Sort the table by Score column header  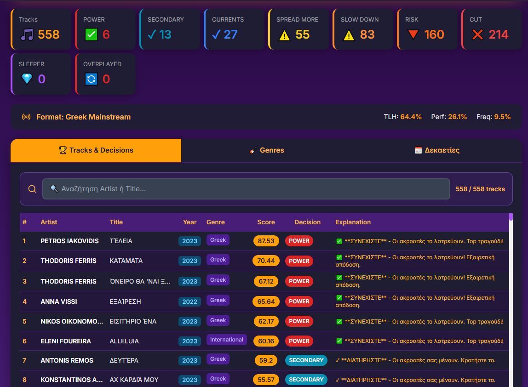click(x=266, y=222)
